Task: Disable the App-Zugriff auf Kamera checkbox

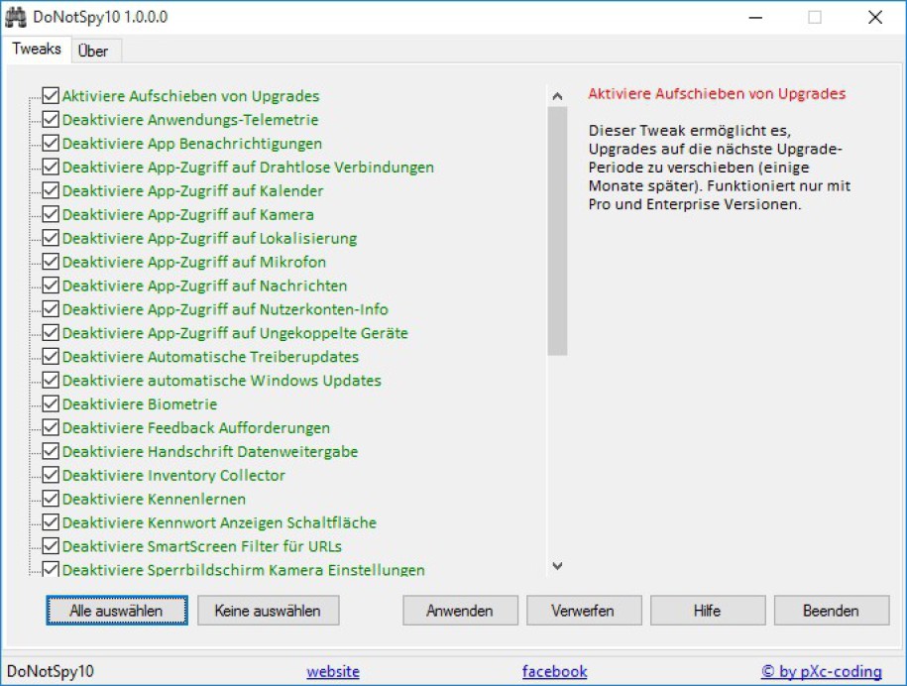Action: [x=52, y=214]
